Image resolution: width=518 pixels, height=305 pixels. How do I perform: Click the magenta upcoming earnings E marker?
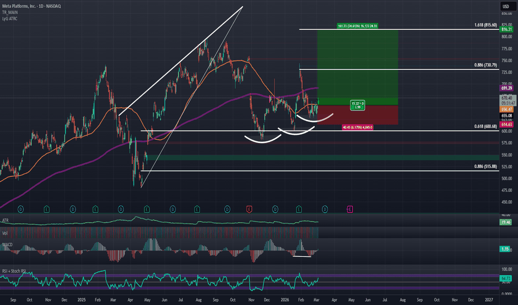point(350,209)
